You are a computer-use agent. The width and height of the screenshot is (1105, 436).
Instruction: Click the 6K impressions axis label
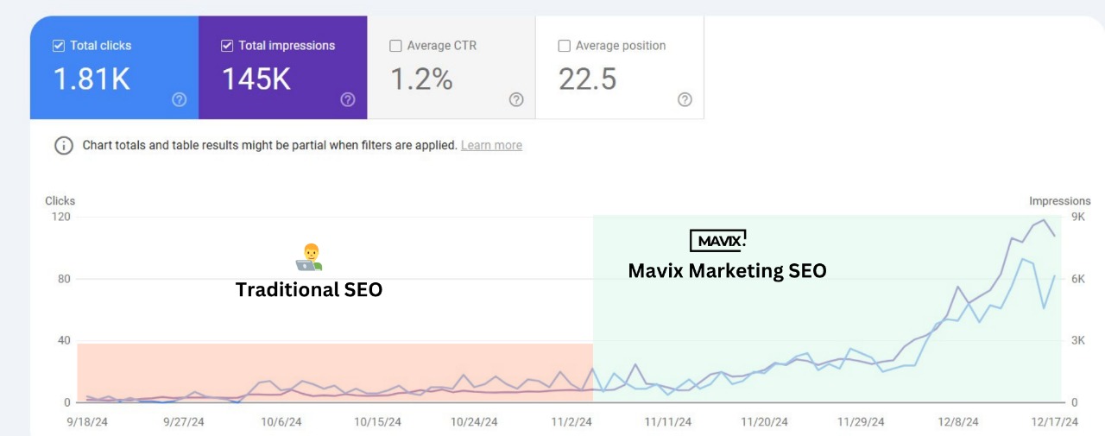click(x=1078, y=279)
